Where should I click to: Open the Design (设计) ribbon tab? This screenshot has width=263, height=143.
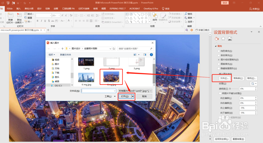click(39, 9)
